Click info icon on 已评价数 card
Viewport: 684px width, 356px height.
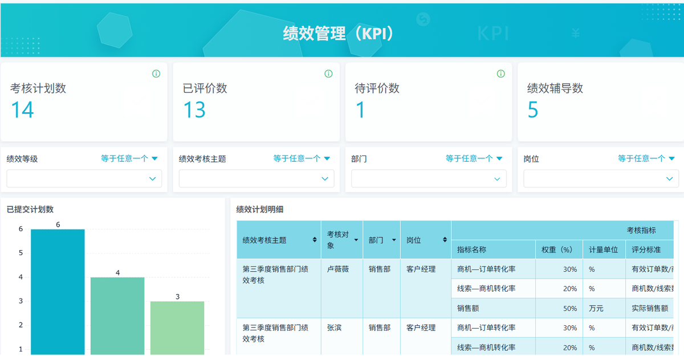tap(328, 73)
